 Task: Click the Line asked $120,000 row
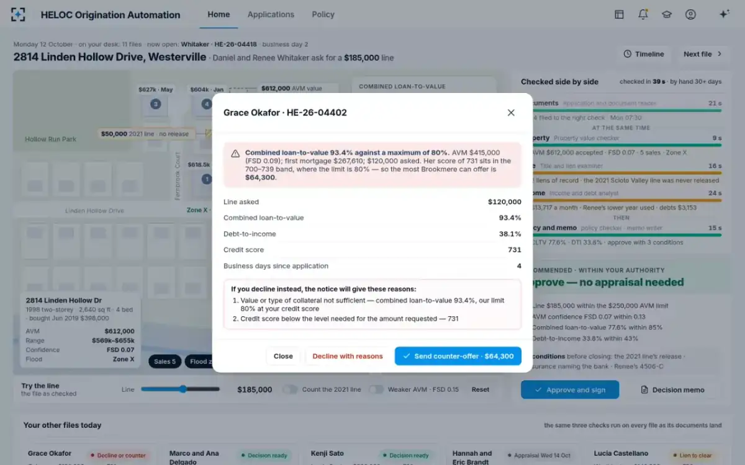[372, 202]
